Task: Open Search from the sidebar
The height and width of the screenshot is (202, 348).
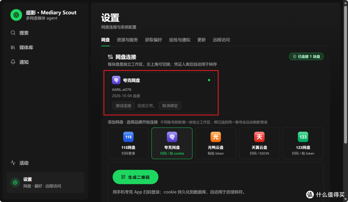Action: [20, 33]
